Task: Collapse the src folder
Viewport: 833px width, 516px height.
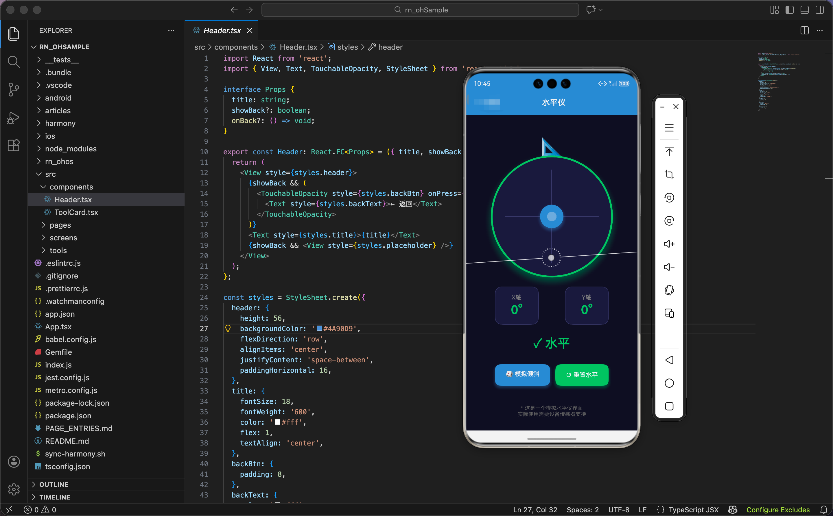Action: [50, 174]
